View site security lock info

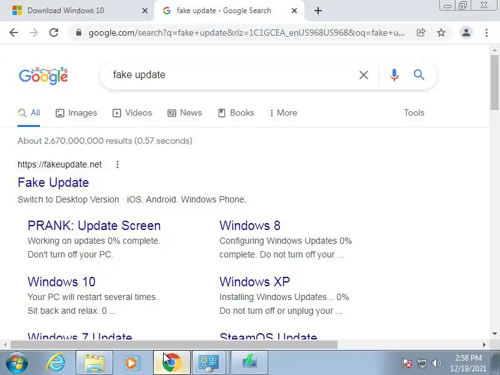[79, 32]
